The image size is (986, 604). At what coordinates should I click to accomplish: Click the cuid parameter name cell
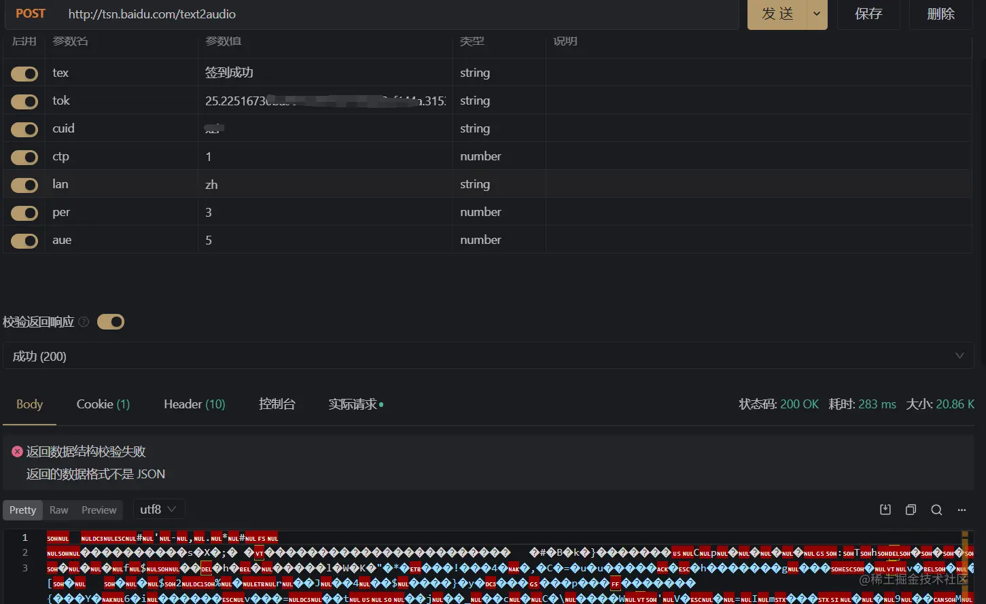[122, 128]
